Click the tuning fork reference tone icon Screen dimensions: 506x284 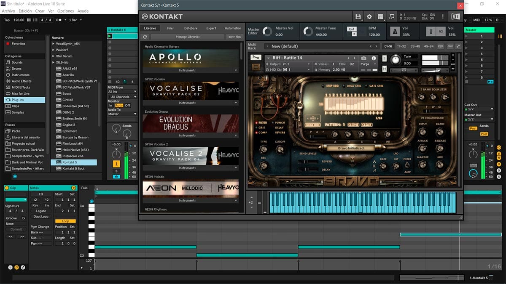coord(430,32)
